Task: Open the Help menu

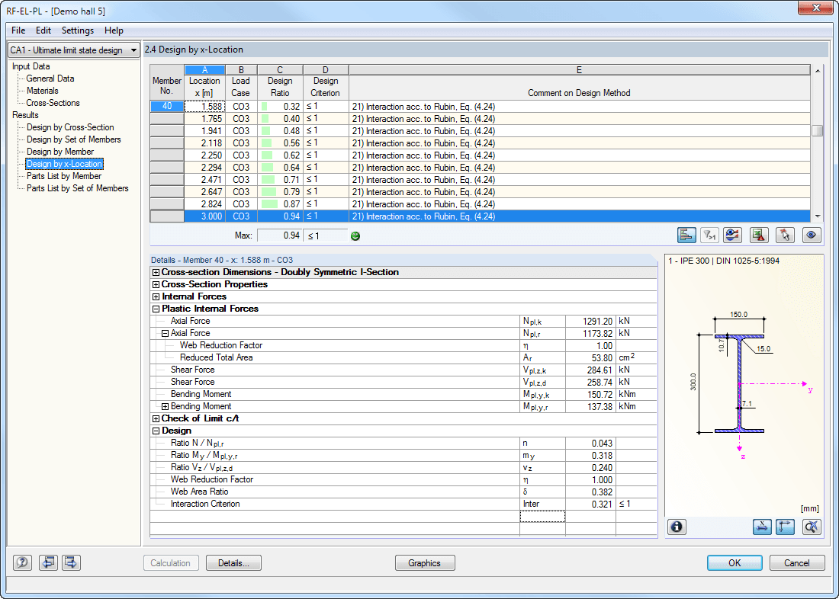Action: point(114,30)
